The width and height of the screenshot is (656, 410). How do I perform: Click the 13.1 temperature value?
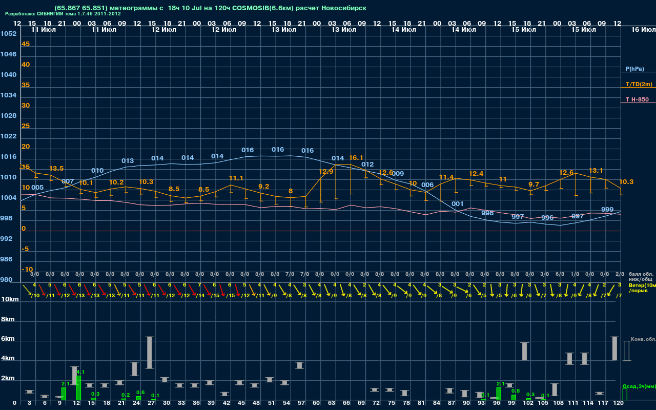(596, 171)
